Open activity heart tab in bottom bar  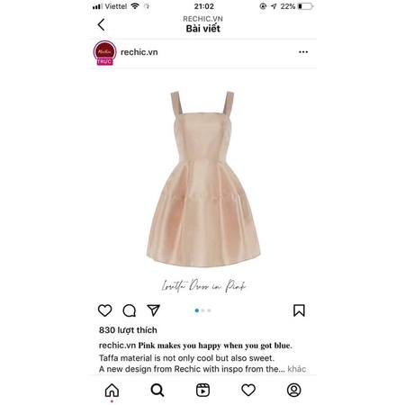pos(248,391)
